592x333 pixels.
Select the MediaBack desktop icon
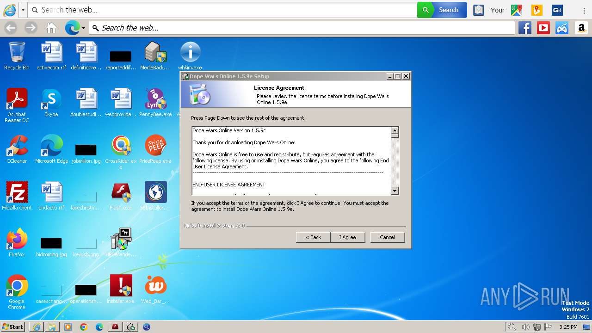(155, 55)
